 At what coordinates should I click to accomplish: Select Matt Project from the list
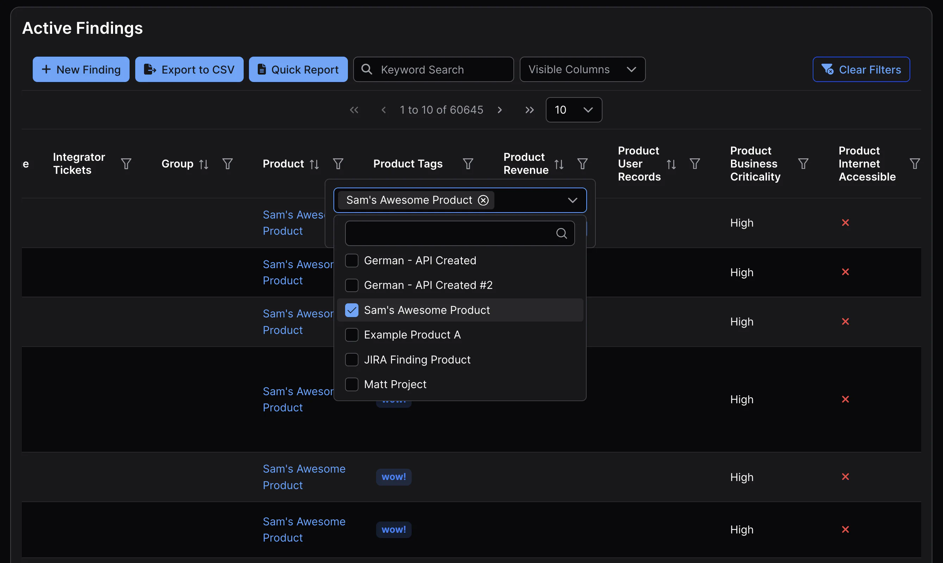(x=351, y=384)
